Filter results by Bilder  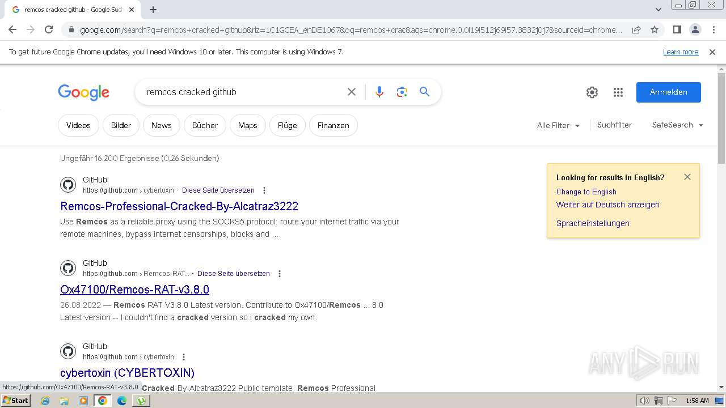tap(121, 125)
